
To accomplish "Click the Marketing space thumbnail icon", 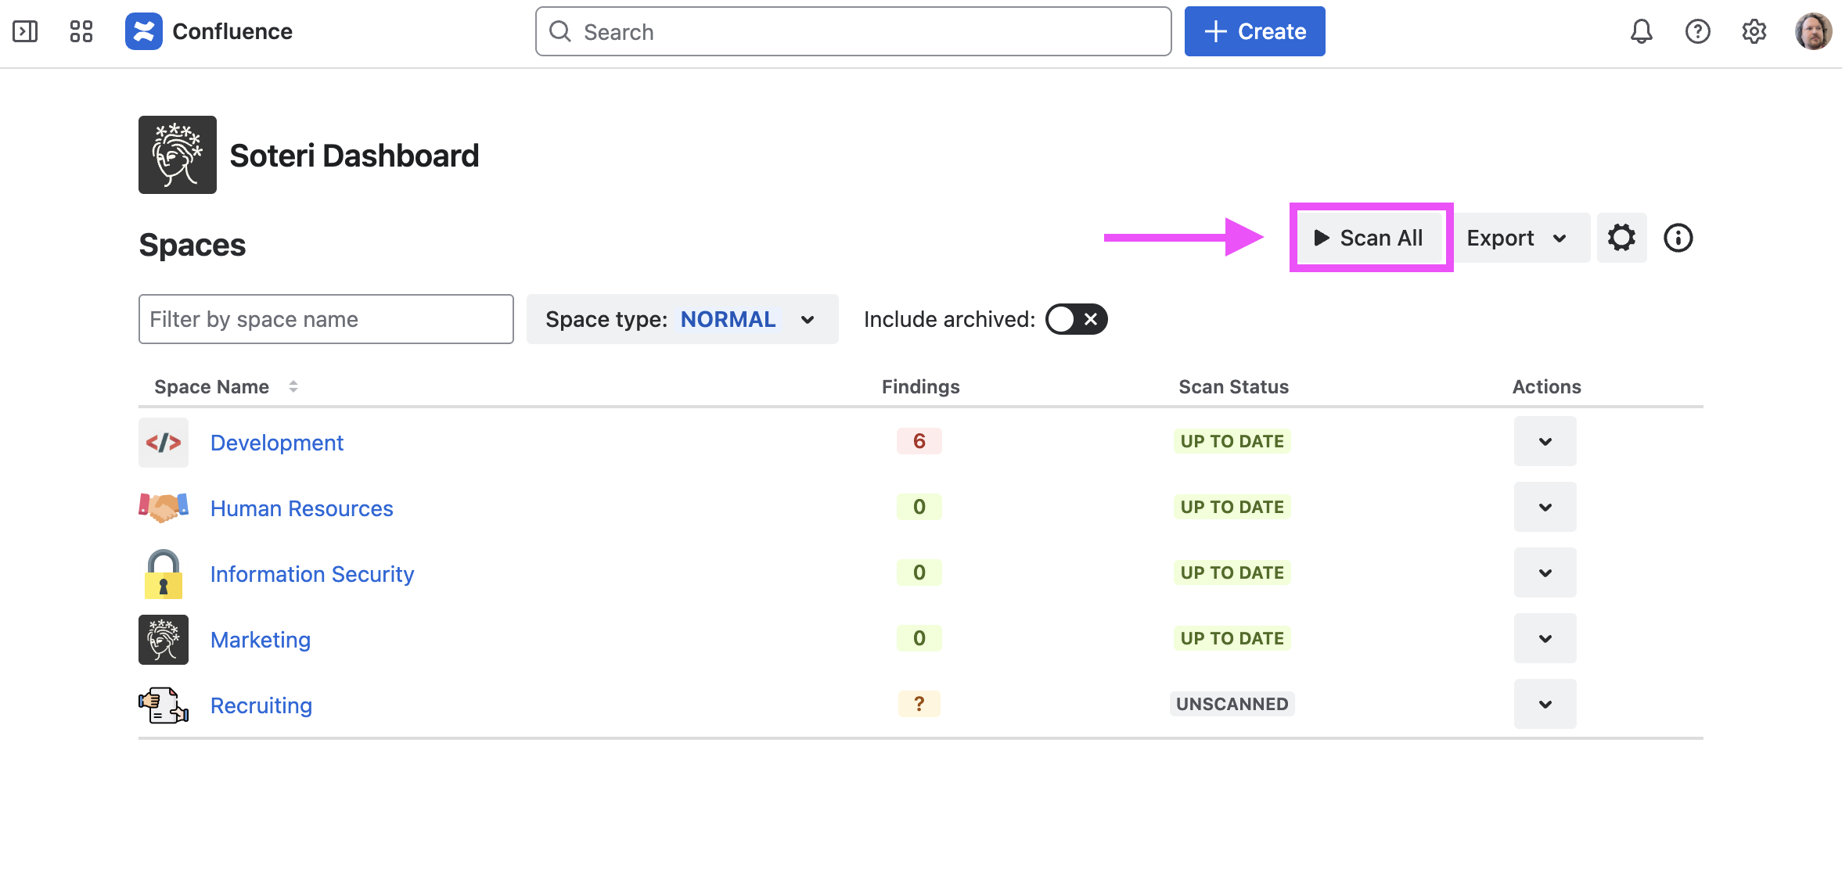I will (x=164, y=640).
